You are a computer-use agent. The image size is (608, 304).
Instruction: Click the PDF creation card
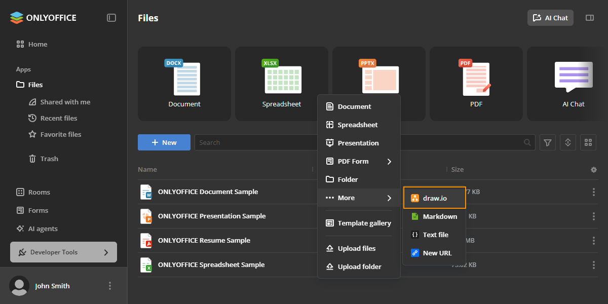[x=476, y=84]
